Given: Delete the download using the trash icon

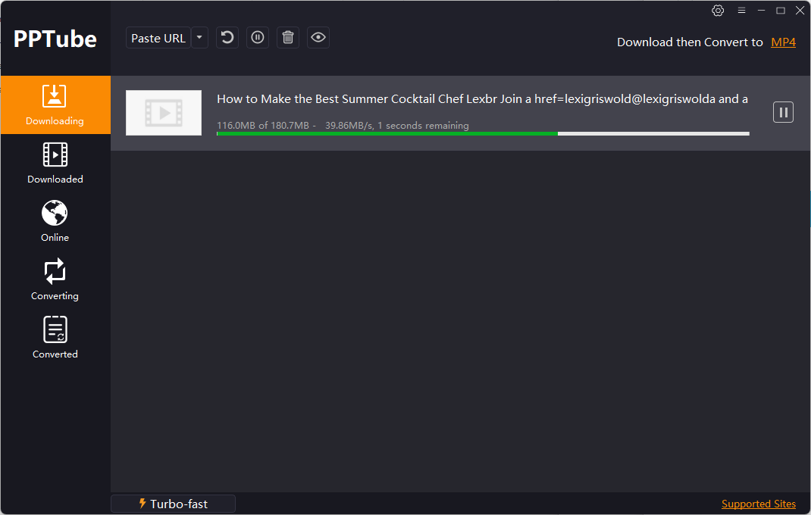Looking at the screenshot, I should tap(287, 37).
